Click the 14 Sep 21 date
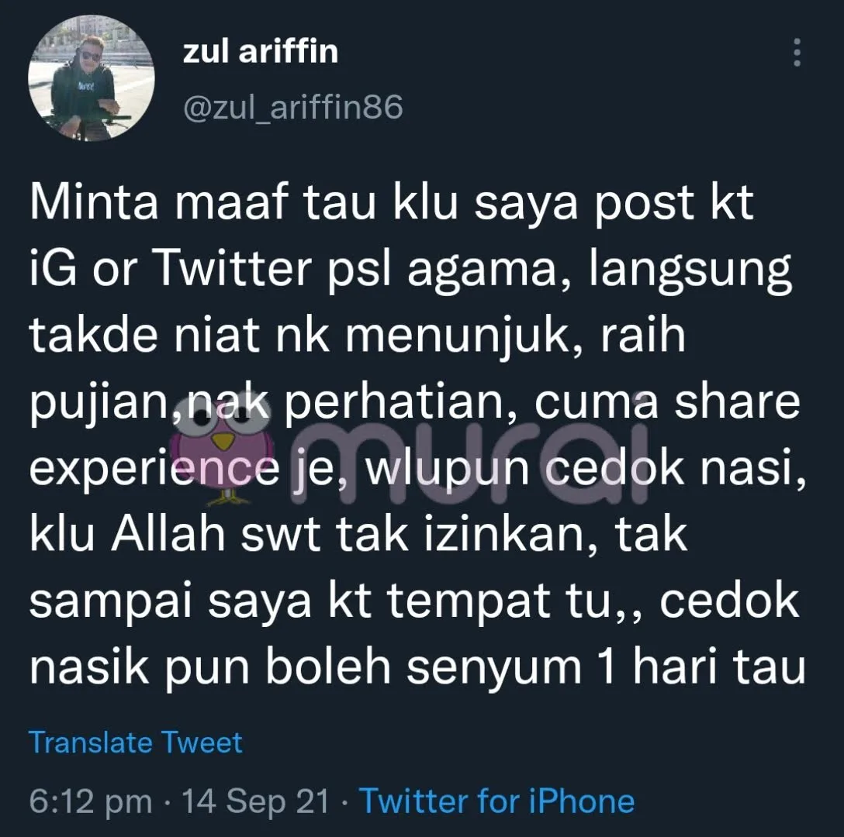Viewport: 844px width, 837px height. tap(256, 801)
